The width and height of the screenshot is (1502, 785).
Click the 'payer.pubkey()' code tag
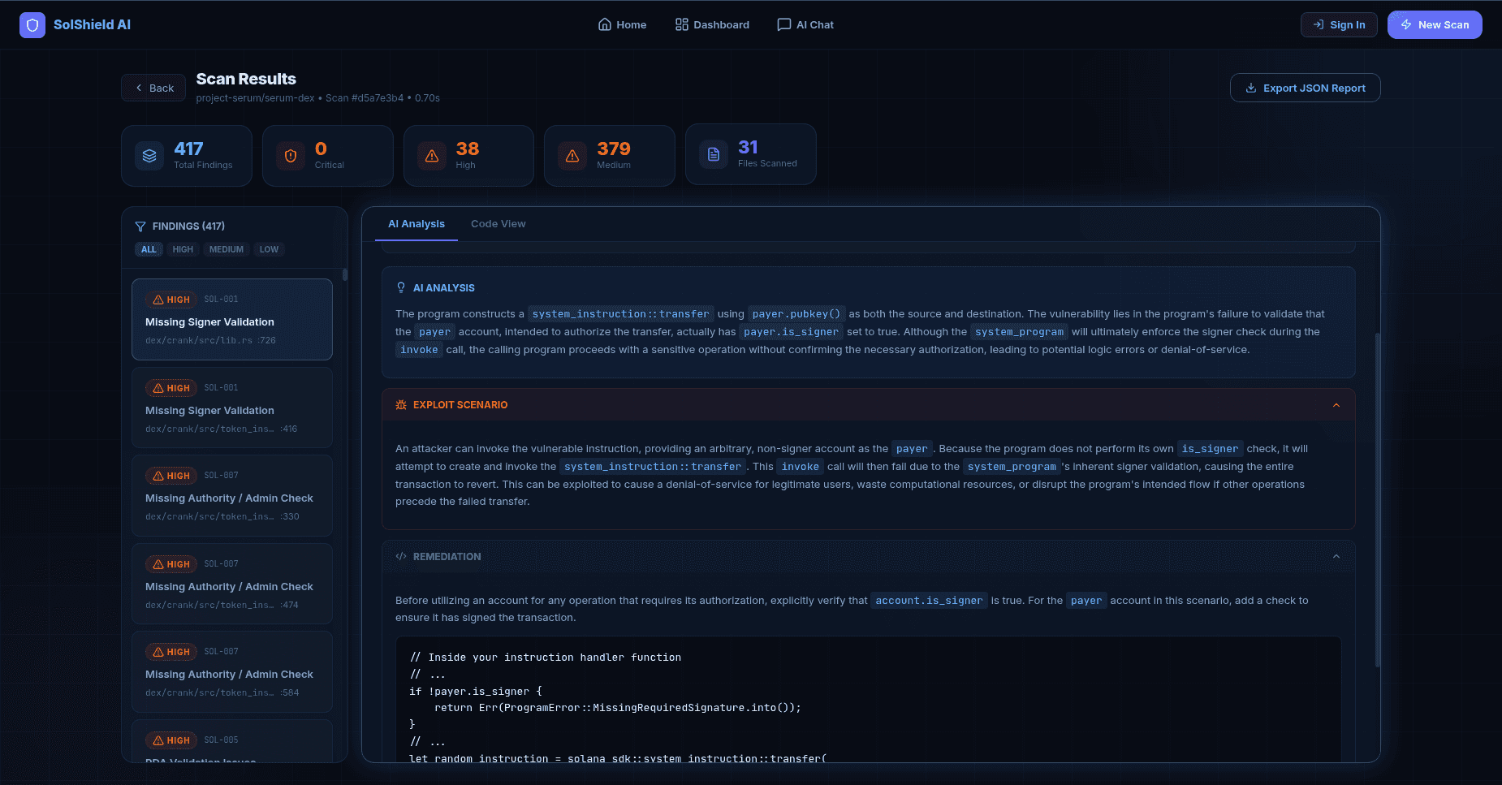click(796, 314)
